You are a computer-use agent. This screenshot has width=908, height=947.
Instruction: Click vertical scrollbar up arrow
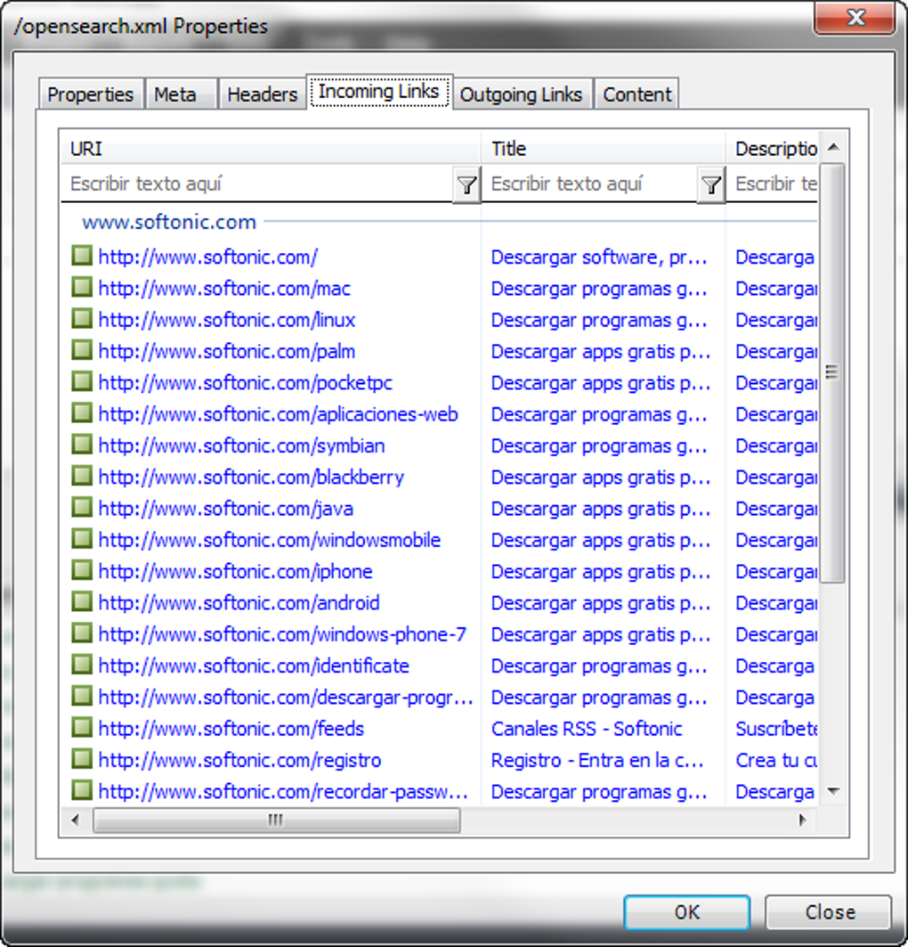click(834, 147)
